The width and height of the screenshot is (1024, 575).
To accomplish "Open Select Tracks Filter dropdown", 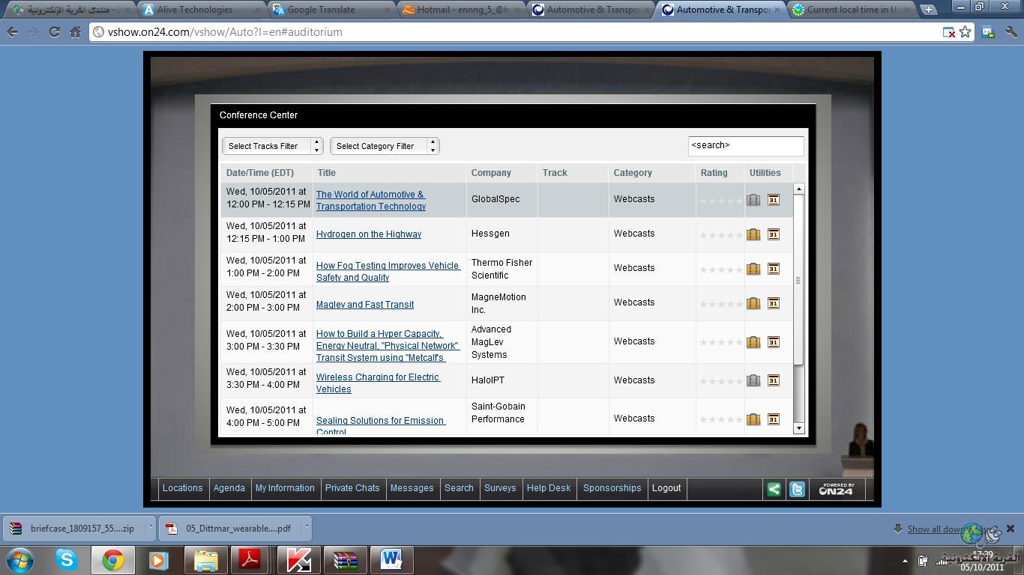I will [272, 146].
